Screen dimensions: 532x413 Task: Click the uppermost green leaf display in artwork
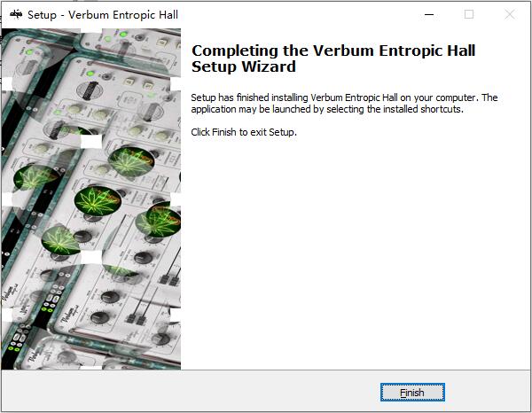coord(131,161)
